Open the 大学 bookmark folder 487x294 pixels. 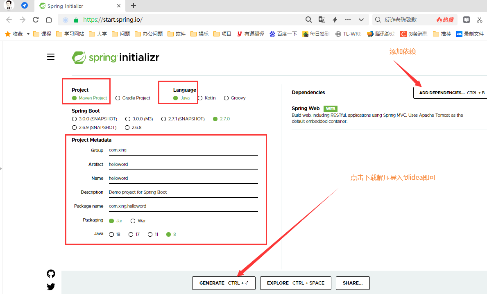pyautogui.click(x=97, y=34)
